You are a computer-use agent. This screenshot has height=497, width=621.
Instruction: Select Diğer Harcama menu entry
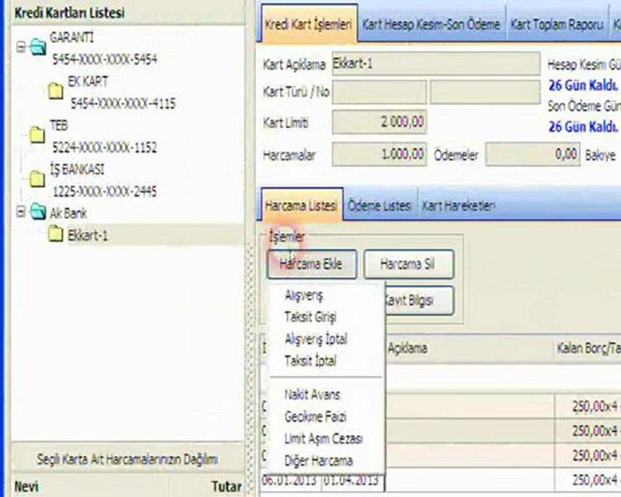pyautogui.click(x=318, y=460)
